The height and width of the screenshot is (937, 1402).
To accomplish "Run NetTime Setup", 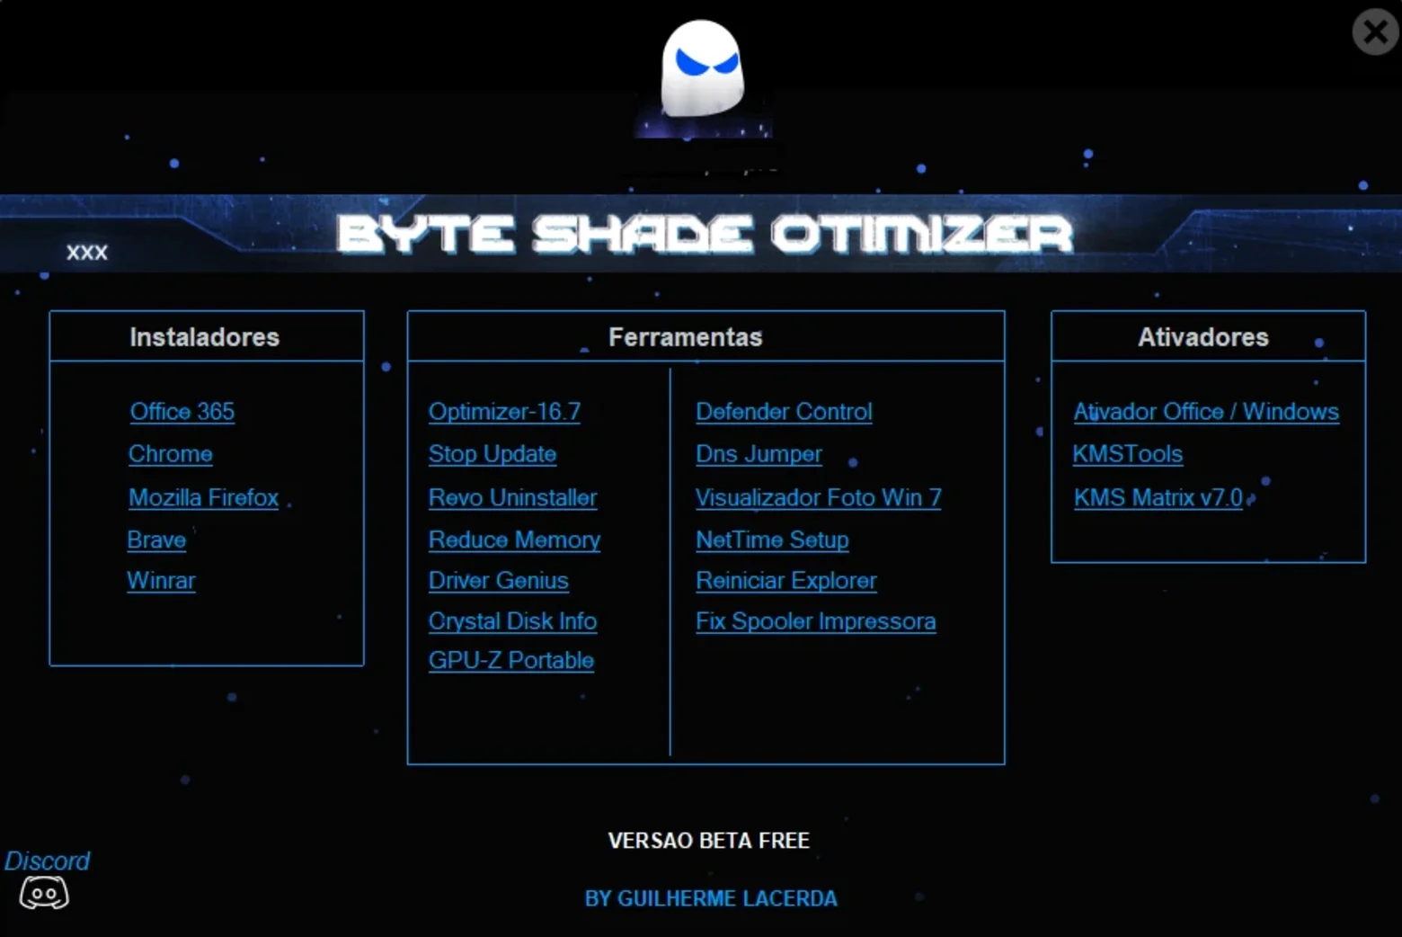I will [x=773, y=540].
